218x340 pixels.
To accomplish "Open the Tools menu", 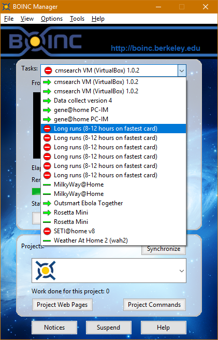I will coord(77,19).
